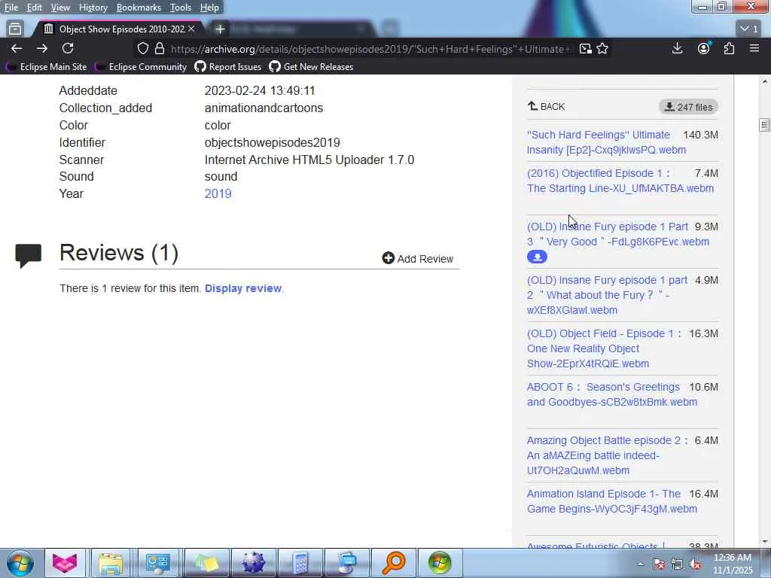Open Object Field Episode 1 webm file

(x=605, y=348)
